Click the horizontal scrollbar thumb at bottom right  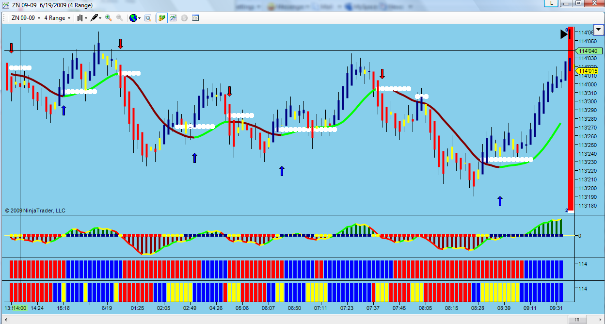(x=577, y=320)
